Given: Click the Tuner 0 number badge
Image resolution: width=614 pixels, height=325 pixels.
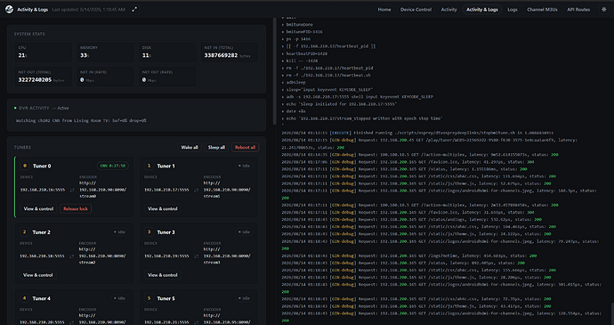Looking at the screenshot, I should click(x=25, y=166).
